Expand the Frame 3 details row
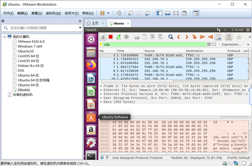The height and width of the screenshot is (166, 252). click(x=101, y=86)
